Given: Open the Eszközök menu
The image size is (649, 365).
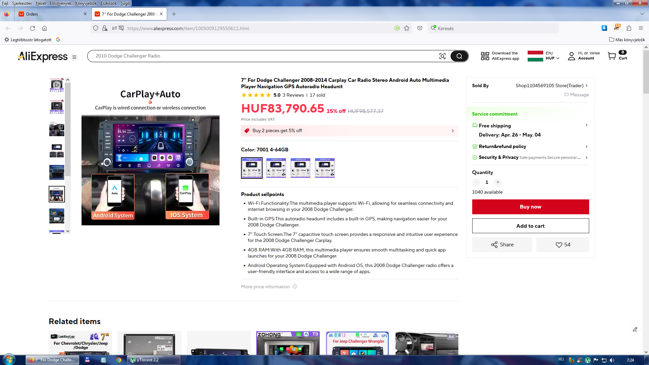Looking at the screenshot, I should (x=109, y=3).
